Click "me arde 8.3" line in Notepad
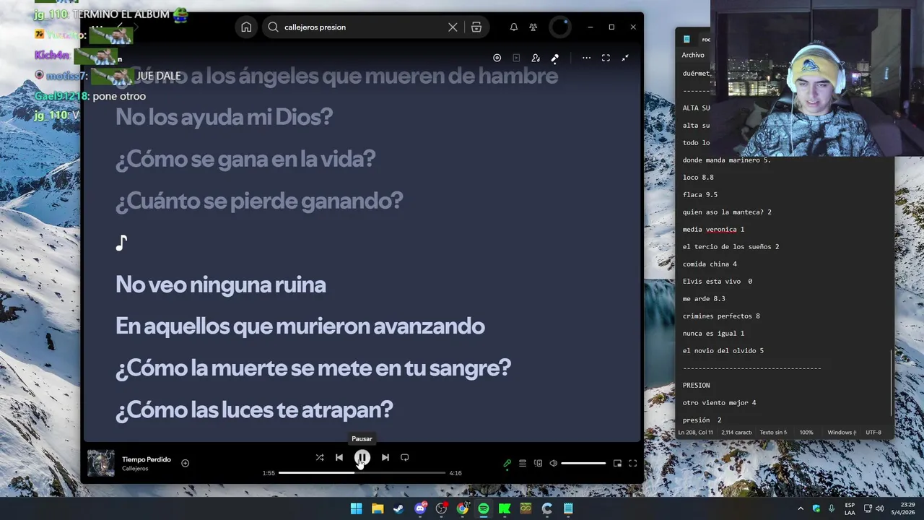924x520 pixels. [x=704, y=298]
